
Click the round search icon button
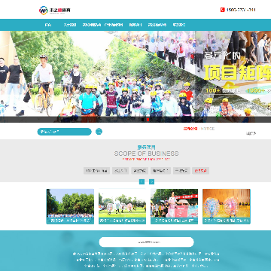[x=99, y=131]
